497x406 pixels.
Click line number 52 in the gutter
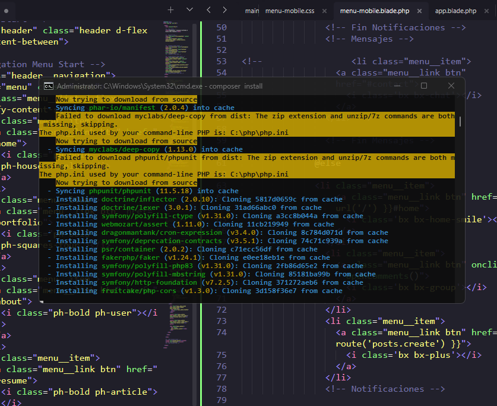(x=221, y=50)
